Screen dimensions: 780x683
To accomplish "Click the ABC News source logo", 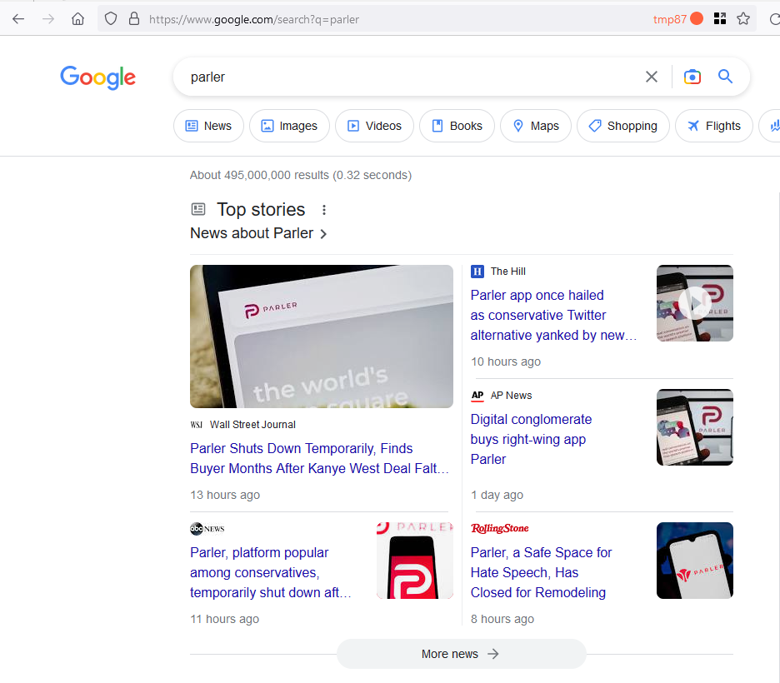I will [x=207, y=528].
